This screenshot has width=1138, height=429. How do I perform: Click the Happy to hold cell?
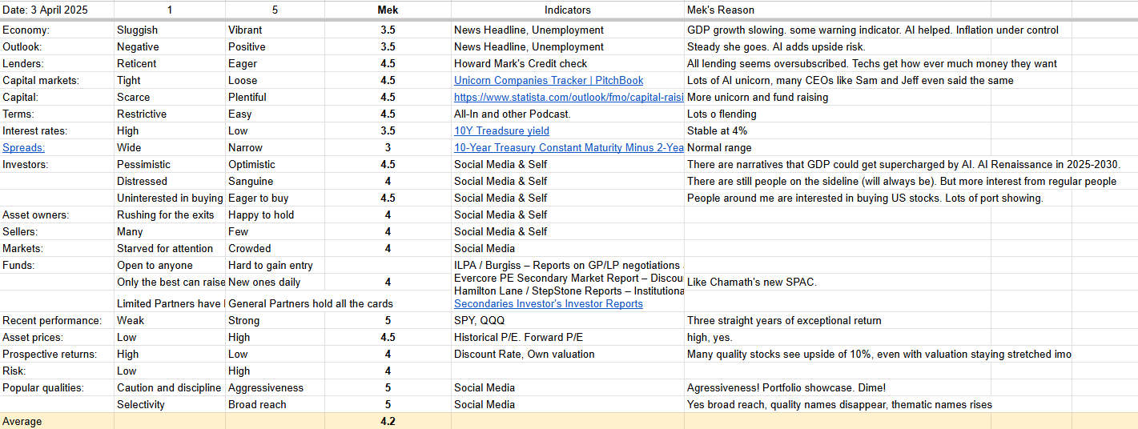point(275,214)
